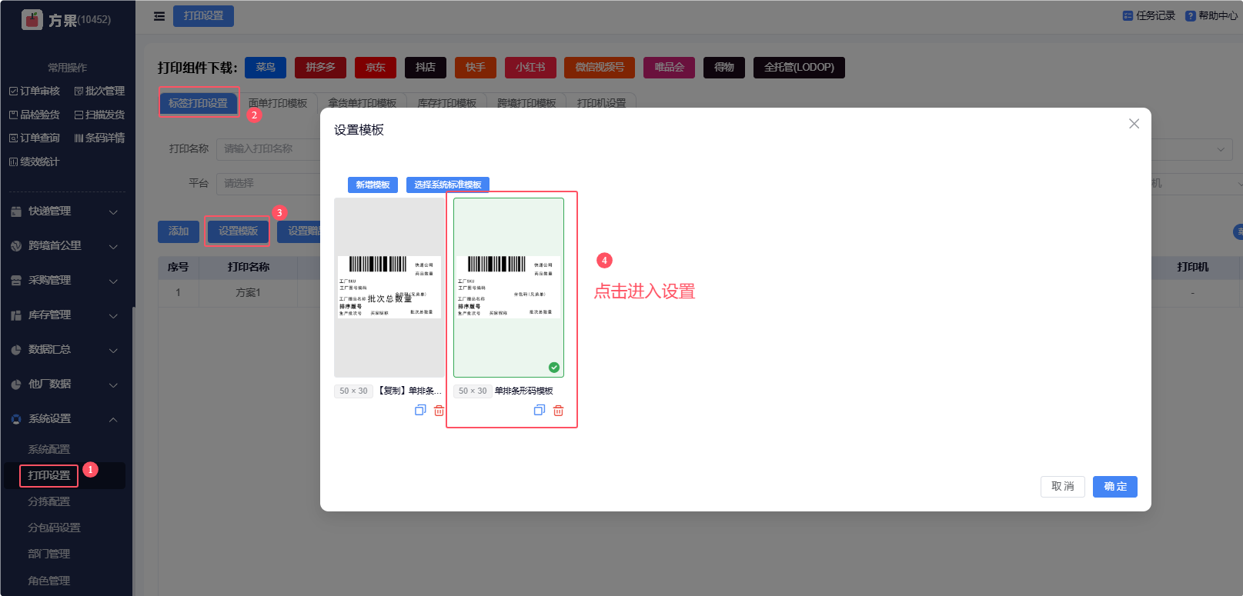Copy the 【复制】单排条 template
The height and width of the screenshot is (596, 1243).
(420, 410)
